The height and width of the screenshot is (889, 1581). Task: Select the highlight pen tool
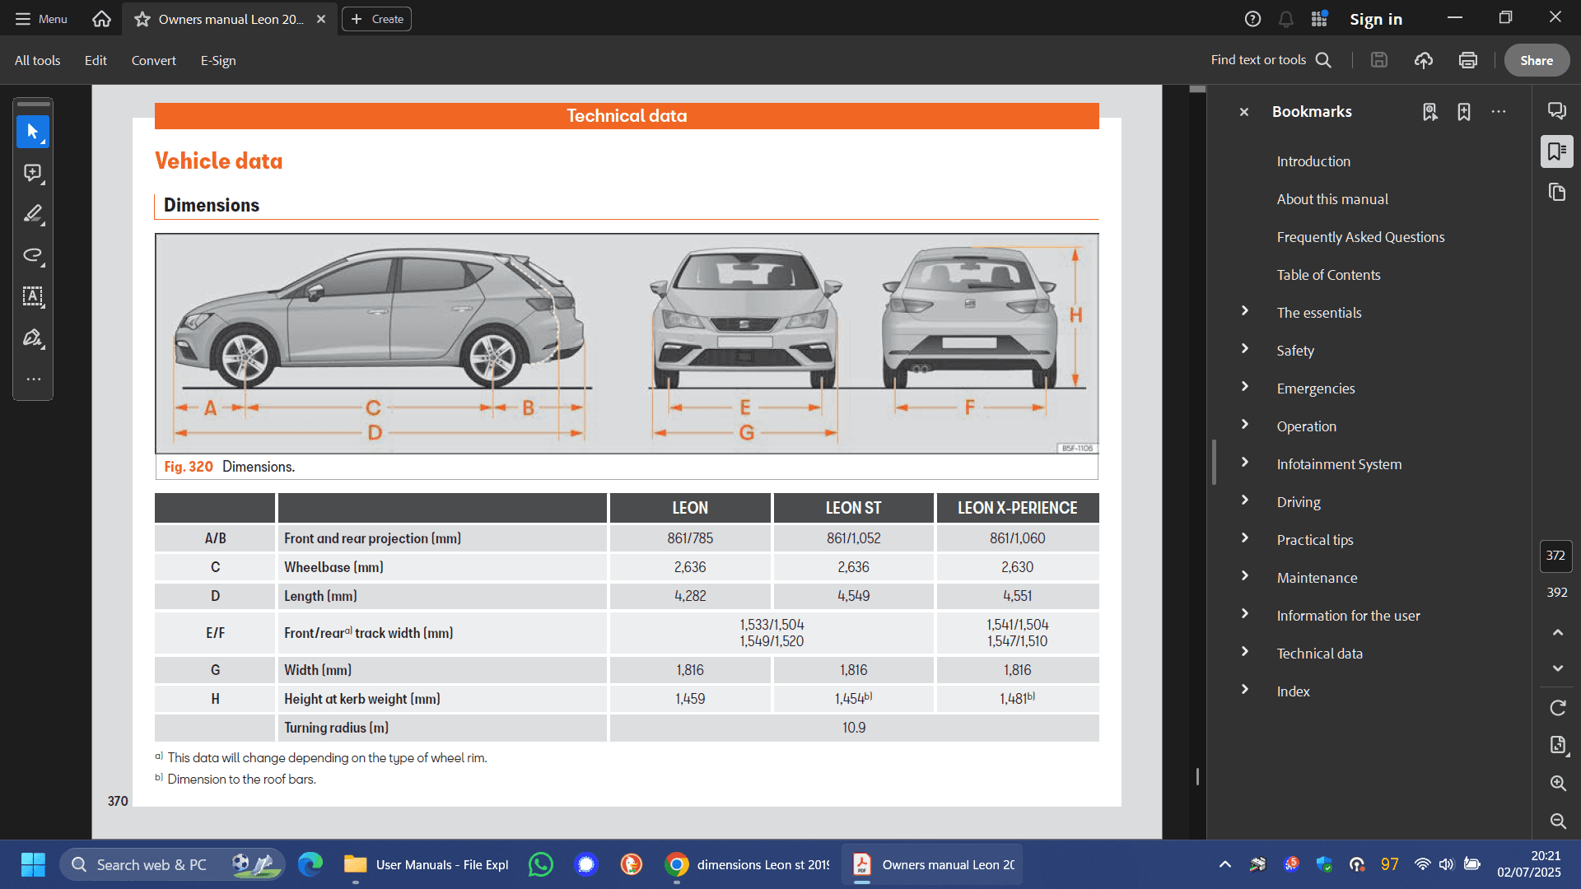[x=33, y=214]
